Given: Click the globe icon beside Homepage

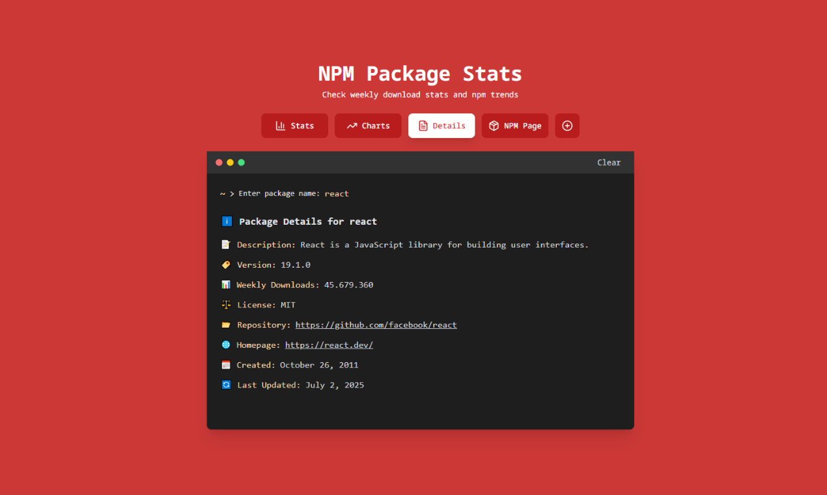Looking at the screenshot, I should (x=226, y=345).
